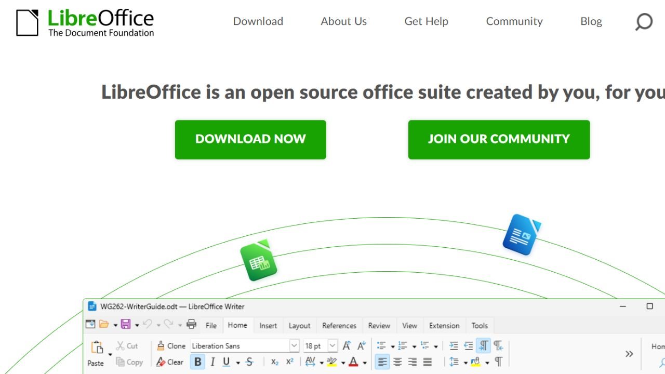Toggle left-to-right paragraph direction

tap(483, 345)
